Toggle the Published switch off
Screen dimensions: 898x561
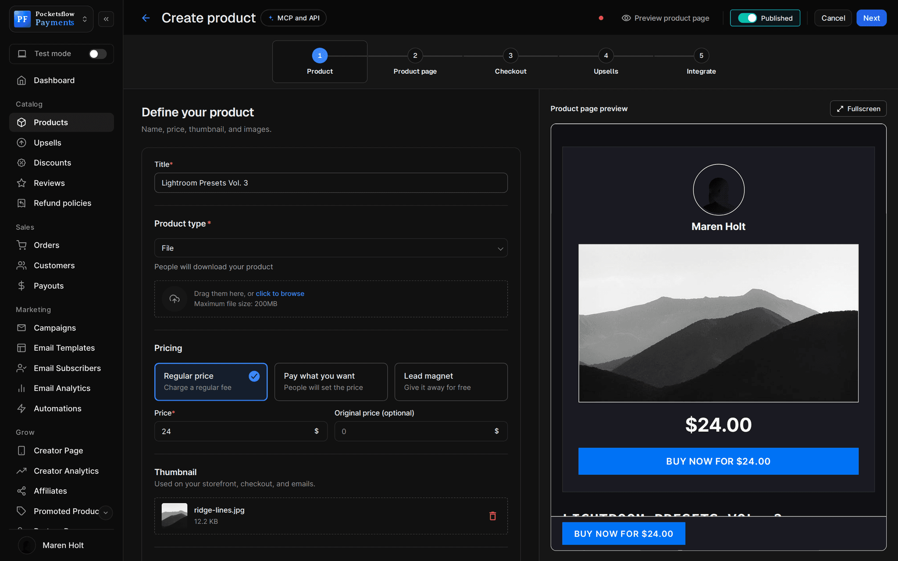[x=747, y=18]
